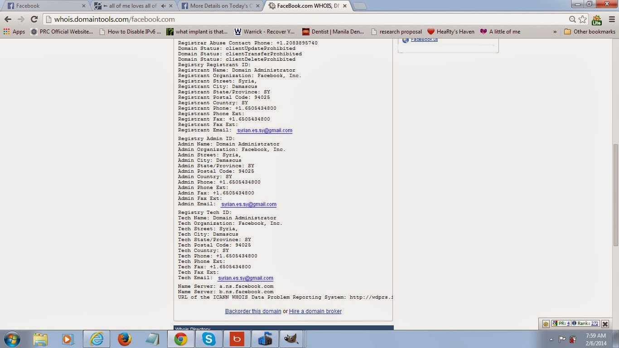
Task: Switch to Google Chrome in the taskbar
Action: (x=181, y=339)
